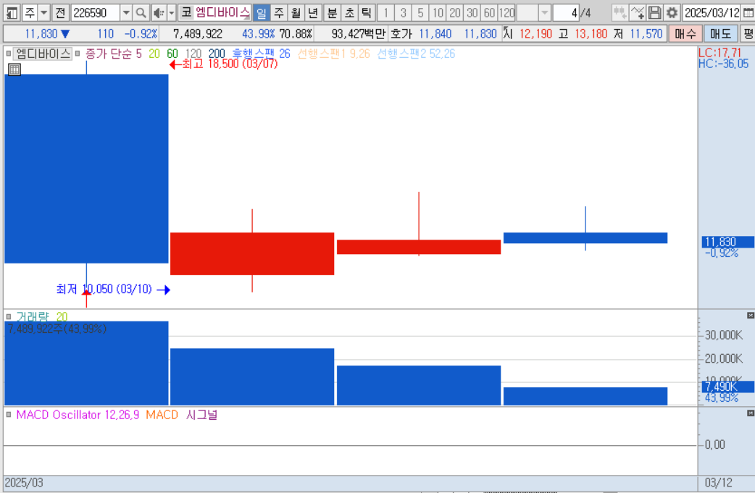Select interval 60 button
This screenshot has height=493, width=755.
pyautogui.click(x=490, y=13)
